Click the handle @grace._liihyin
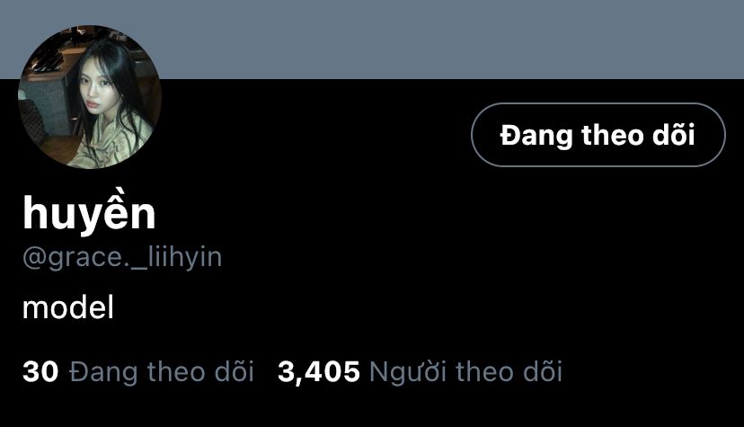 point(122,258)
